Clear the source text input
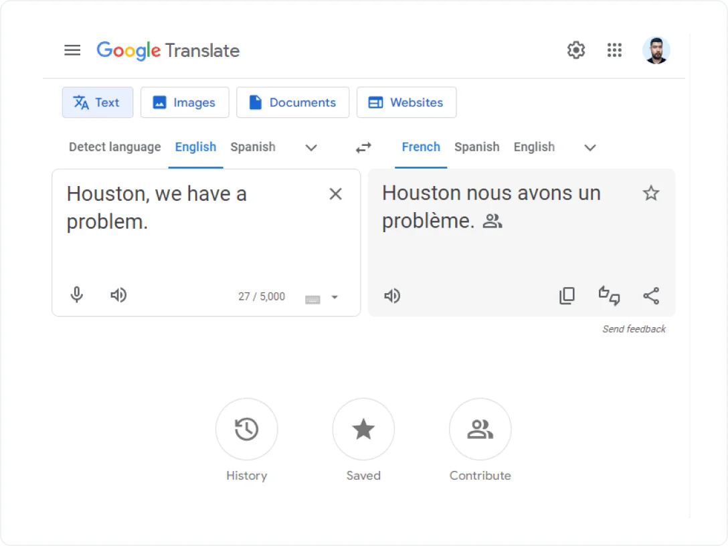728x546 pixels. coord(335,193)
